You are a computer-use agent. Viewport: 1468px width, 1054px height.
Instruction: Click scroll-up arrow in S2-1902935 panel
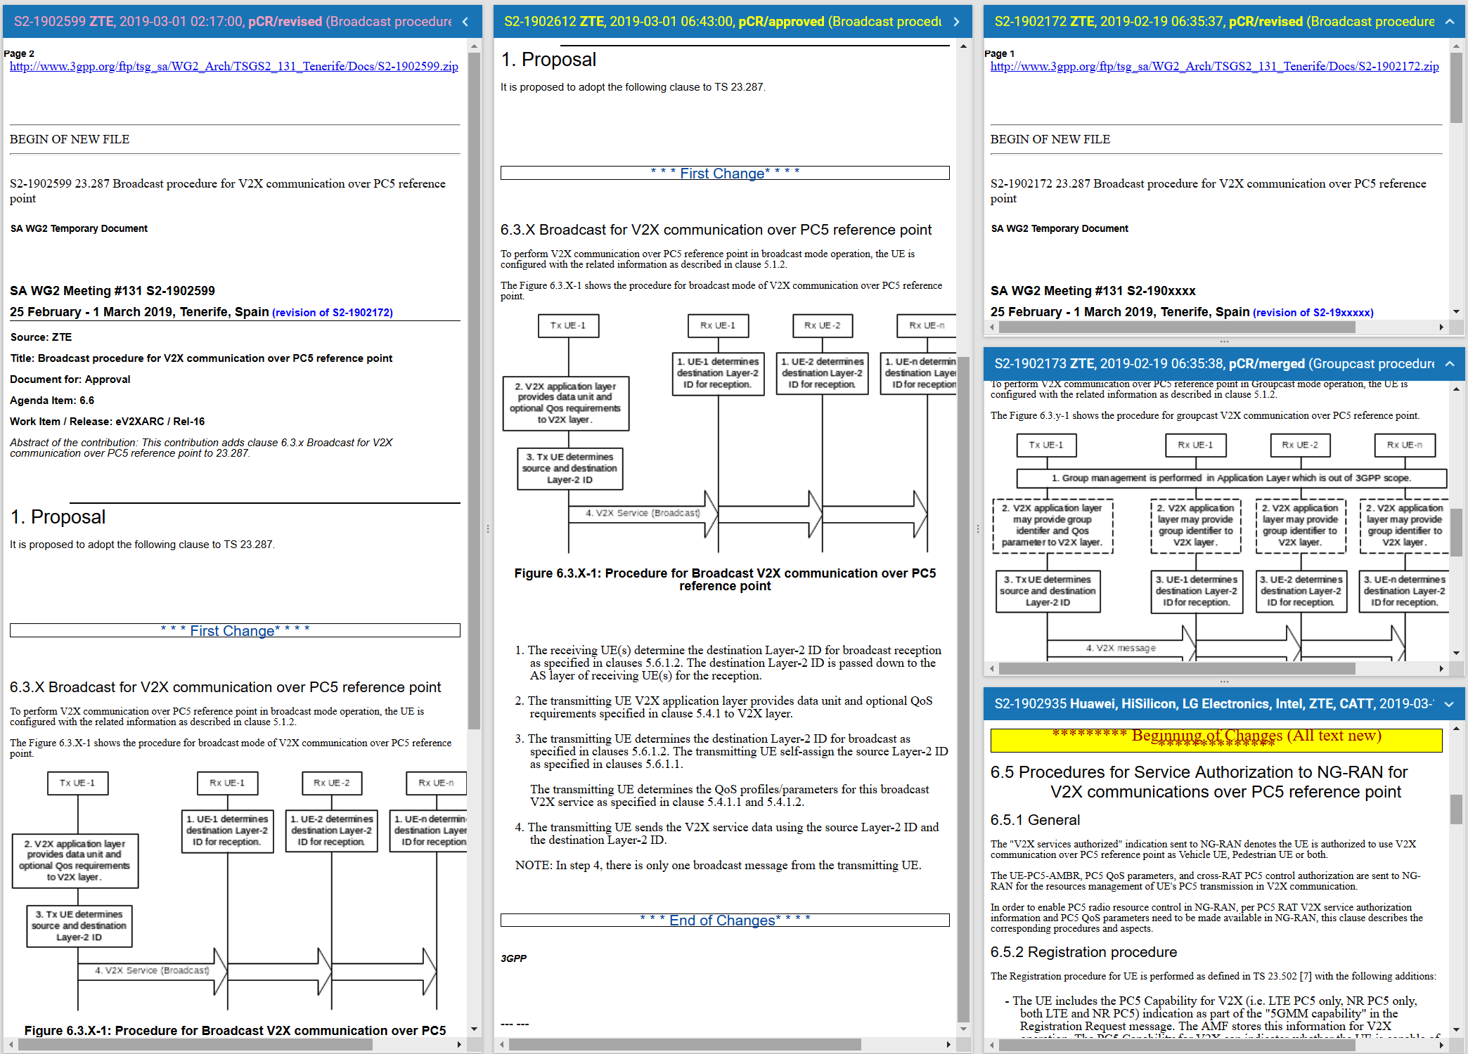(1456, 729)
